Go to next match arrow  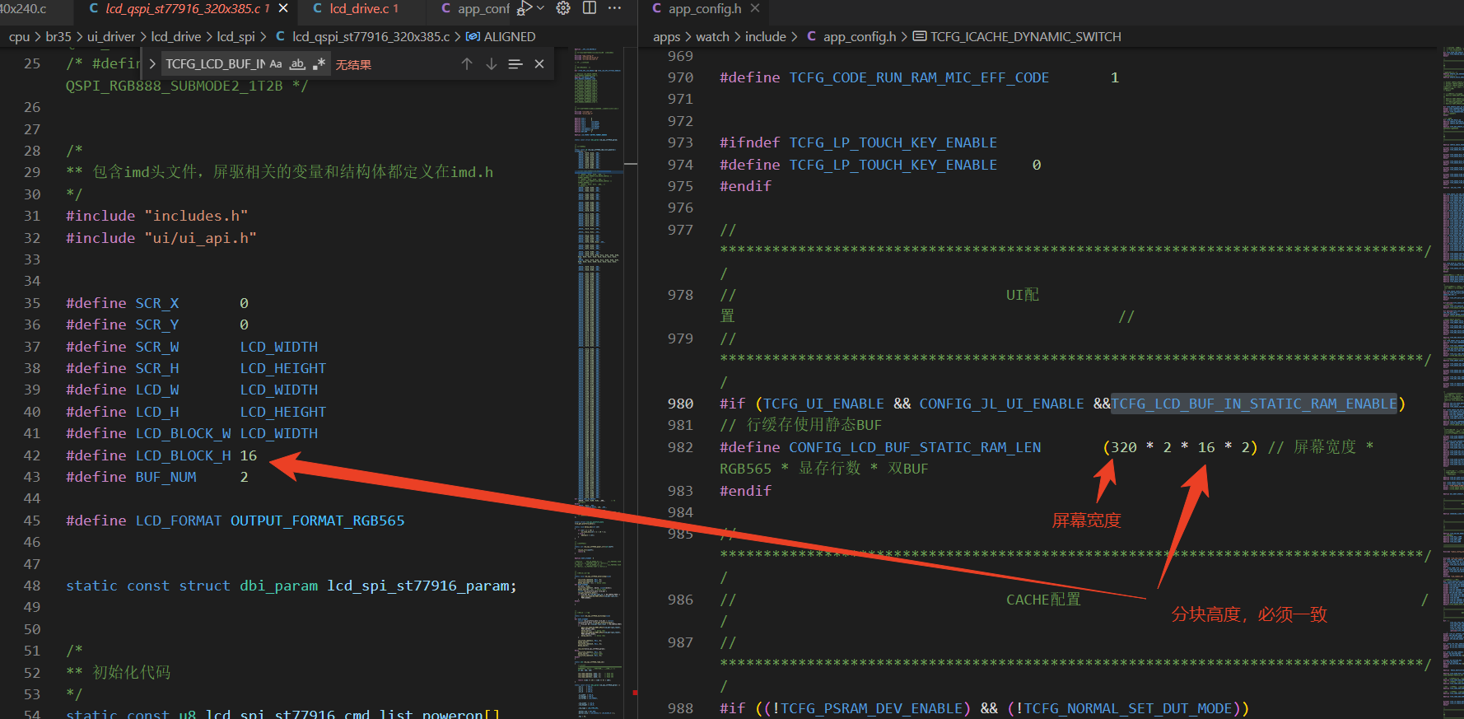492,64
